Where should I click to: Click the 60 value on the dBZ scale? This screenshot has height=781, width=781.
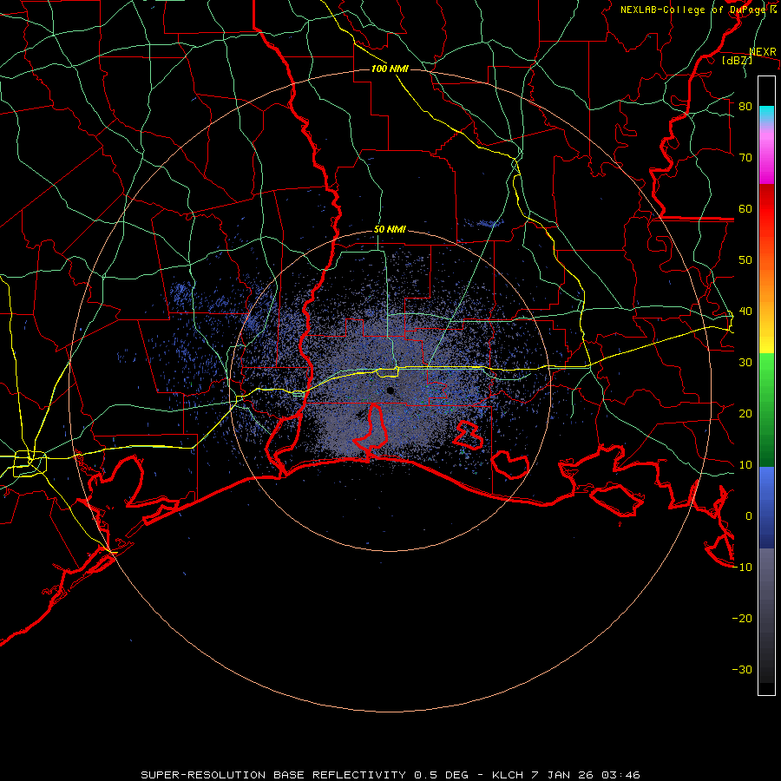click(745, 208)
